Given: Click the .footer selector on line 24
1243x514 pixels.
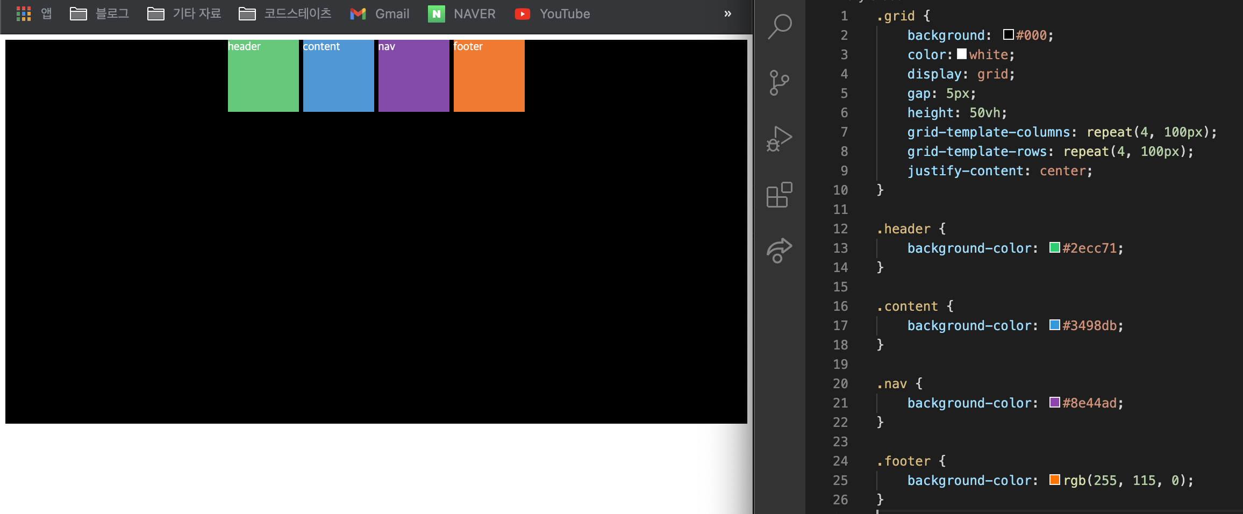Looking at the screenshot, I should [903, 461].
